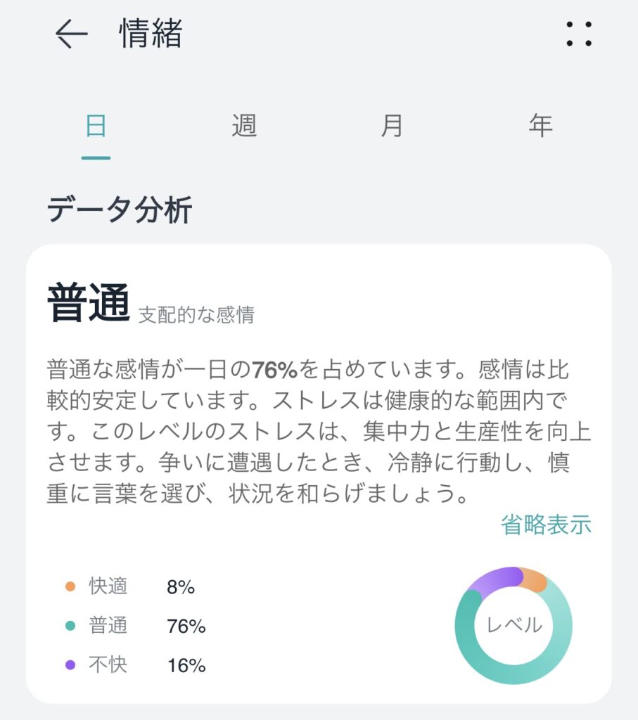Click the 8% value for 快適
638x720 pixels.
point(181,587)
